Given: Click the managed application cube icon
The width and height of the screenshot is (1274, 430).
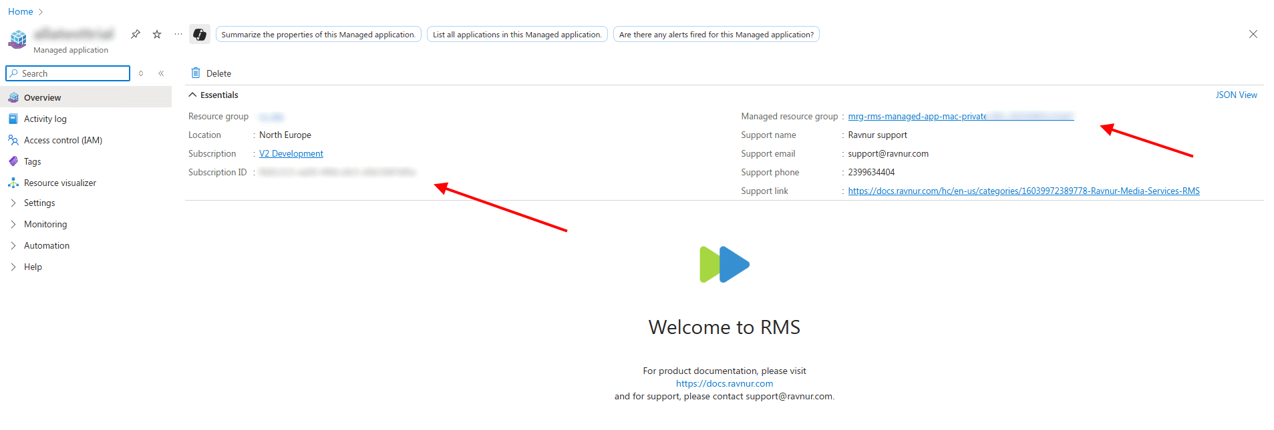Looking at the screenshot, I should (18, 39).
